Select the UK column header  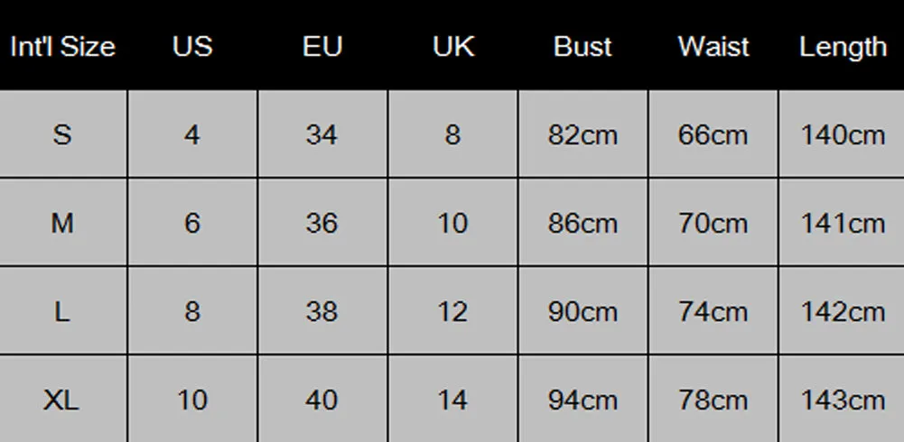453,47
